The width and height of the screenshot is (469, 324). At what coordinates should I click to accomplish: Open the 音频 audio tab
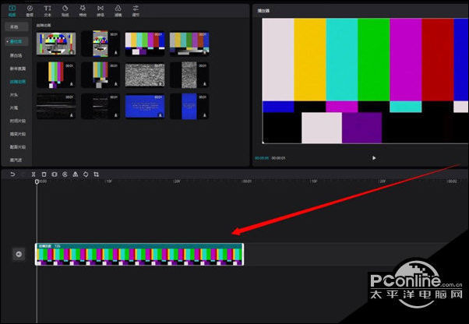coord(30,11)
